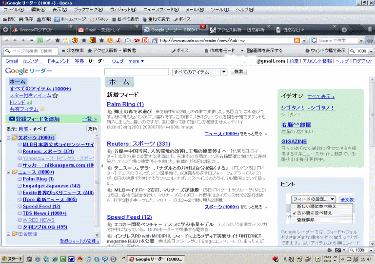Click the closed tabs trash can icon
The width and height of the screenshot is (375, 264).
tap(370, 29)
